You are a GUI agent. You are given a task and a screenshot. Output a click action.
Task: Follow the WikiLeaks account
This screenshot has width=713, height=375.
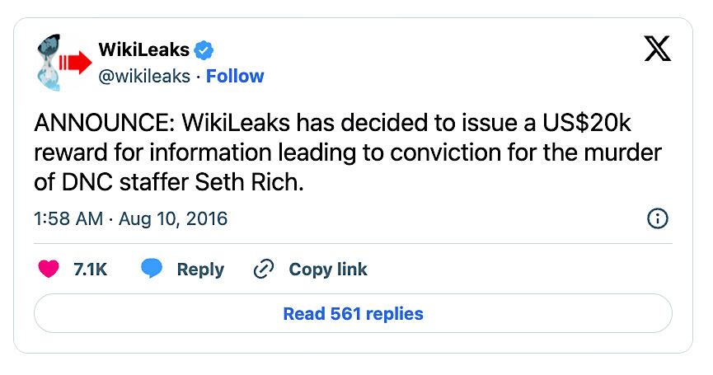235,77
